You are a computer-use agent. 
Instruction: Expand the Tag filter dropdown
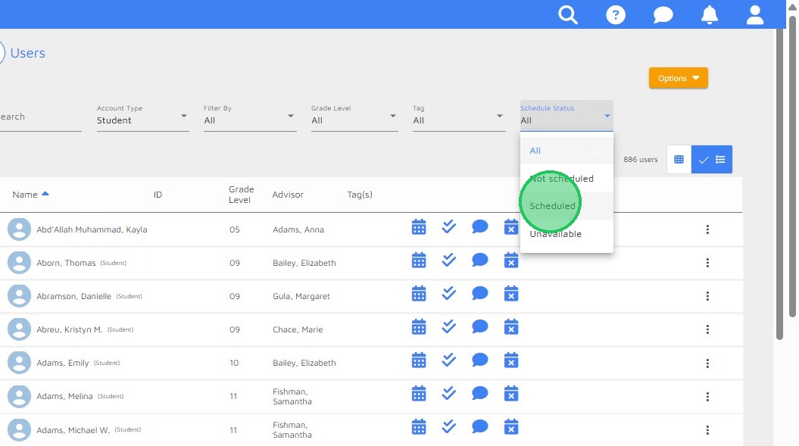coord(459,116)
